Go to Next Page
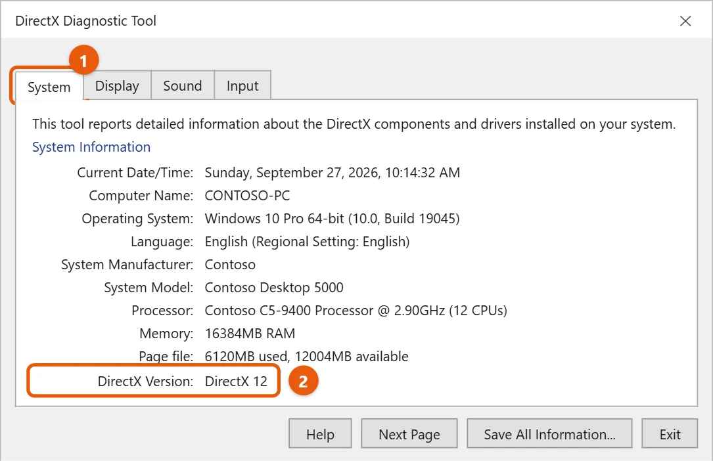Viewport: 713px width, 461px height. point(409,434)
